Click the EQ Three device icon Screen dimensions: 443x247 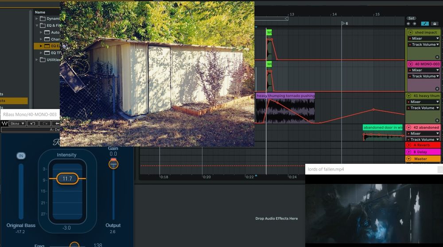tap(47, 53)
